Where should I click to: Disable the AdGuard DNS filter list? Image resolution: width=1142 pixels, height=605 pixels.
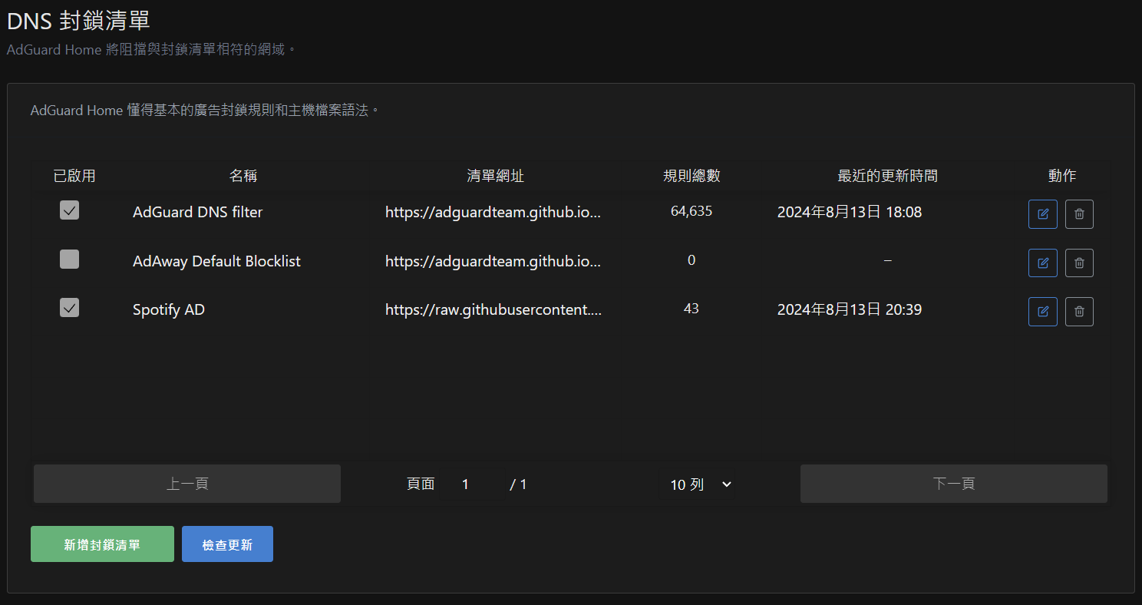click(69, 210)
